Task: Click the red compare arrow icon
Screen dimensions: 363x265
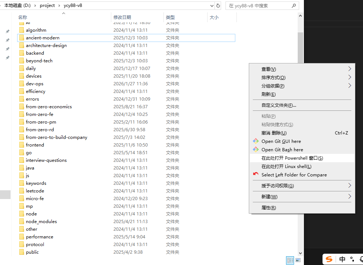Action: point(256,175)
